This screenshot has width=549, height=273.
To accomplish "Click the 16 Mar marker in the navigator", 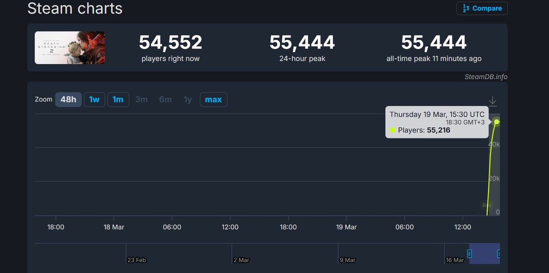I will click(x=455, y=260).
